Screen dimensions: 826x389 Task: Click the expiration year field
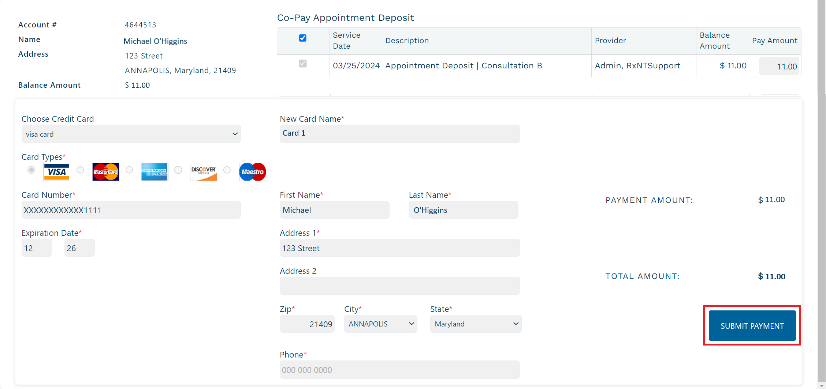(79, 248)
